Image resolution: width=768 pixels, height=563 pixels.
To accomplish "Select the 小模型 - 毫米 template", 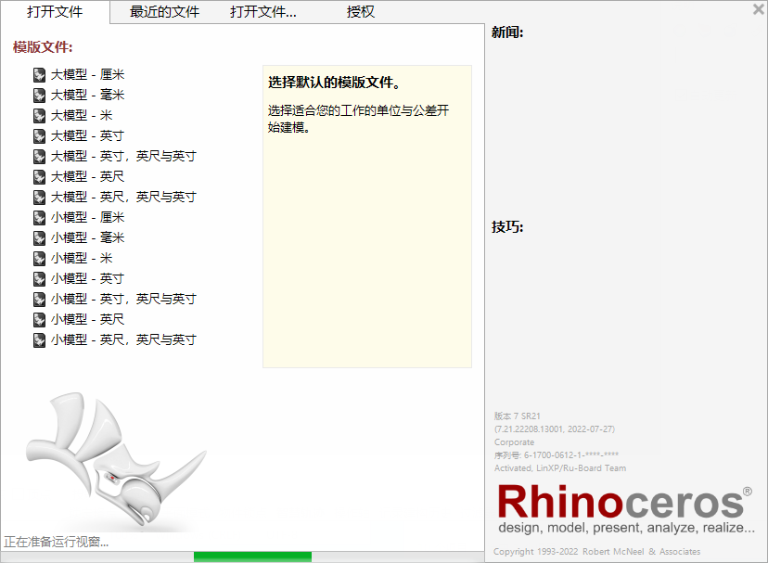I will pyautogui.click(x=88, y=237).
